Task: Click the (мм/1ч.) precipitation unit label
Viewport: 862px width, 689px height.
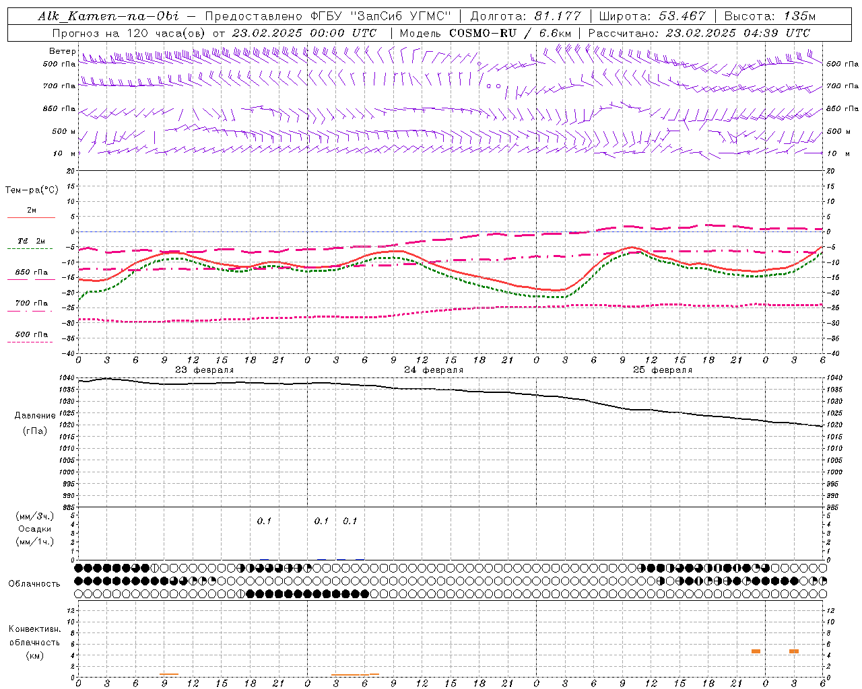Action: click(x=35, y=542)
